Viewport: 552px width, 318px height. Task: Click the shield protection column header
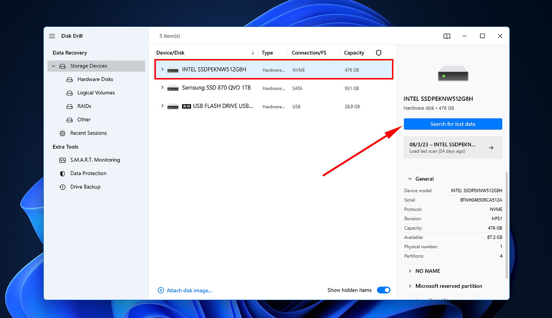coord(379,53)
